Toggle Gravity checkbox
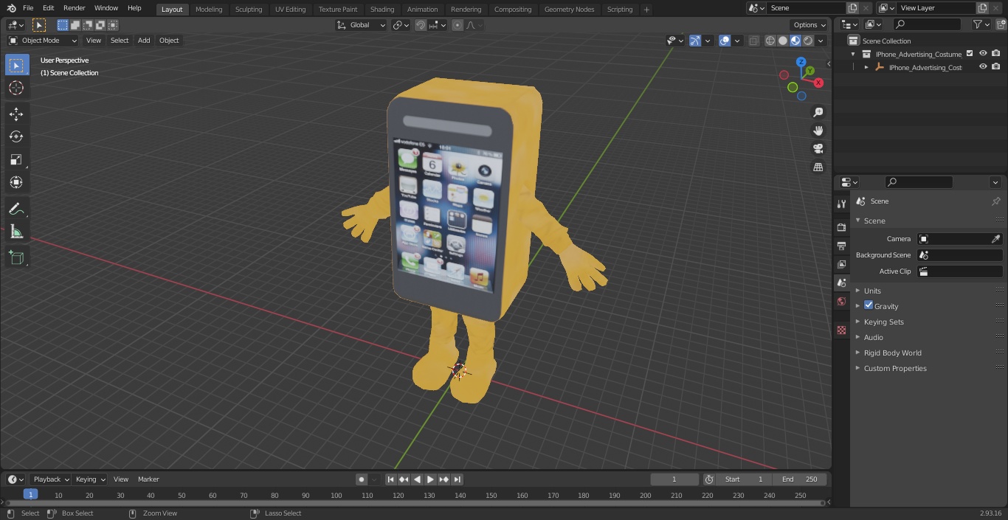Image resolution: width=1008 pixels, height=520 pixels. pos(869,305)
